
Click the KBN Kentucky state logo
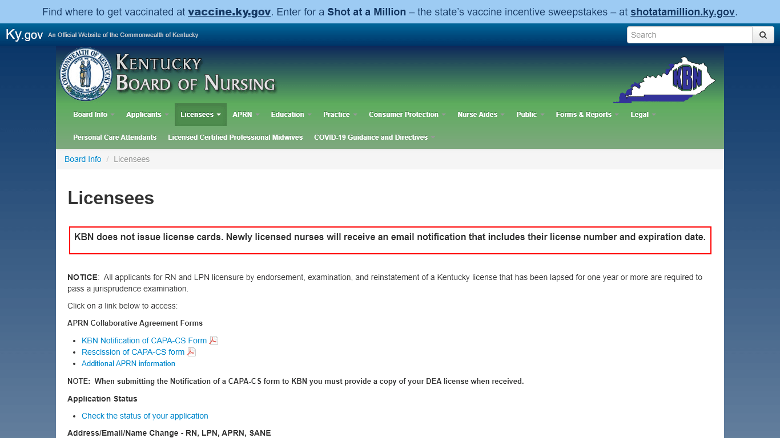[x=664, y=80]
